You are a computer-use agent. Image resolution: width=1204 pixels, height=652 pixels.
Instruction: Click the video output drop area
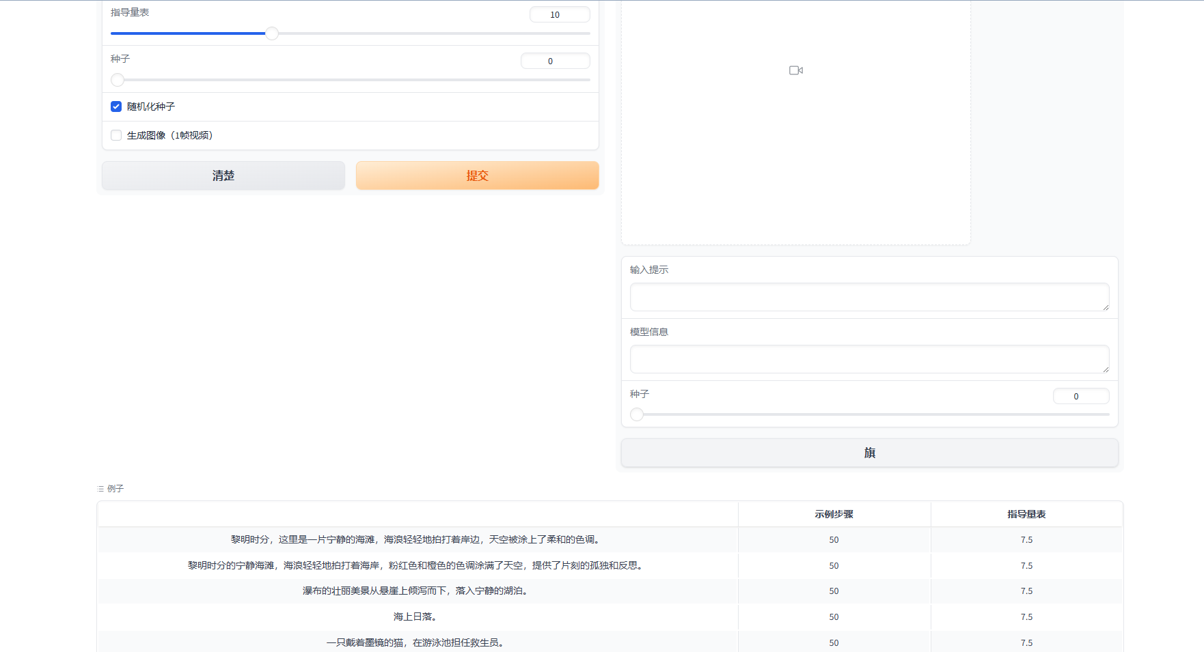click(x=795, y=123)
